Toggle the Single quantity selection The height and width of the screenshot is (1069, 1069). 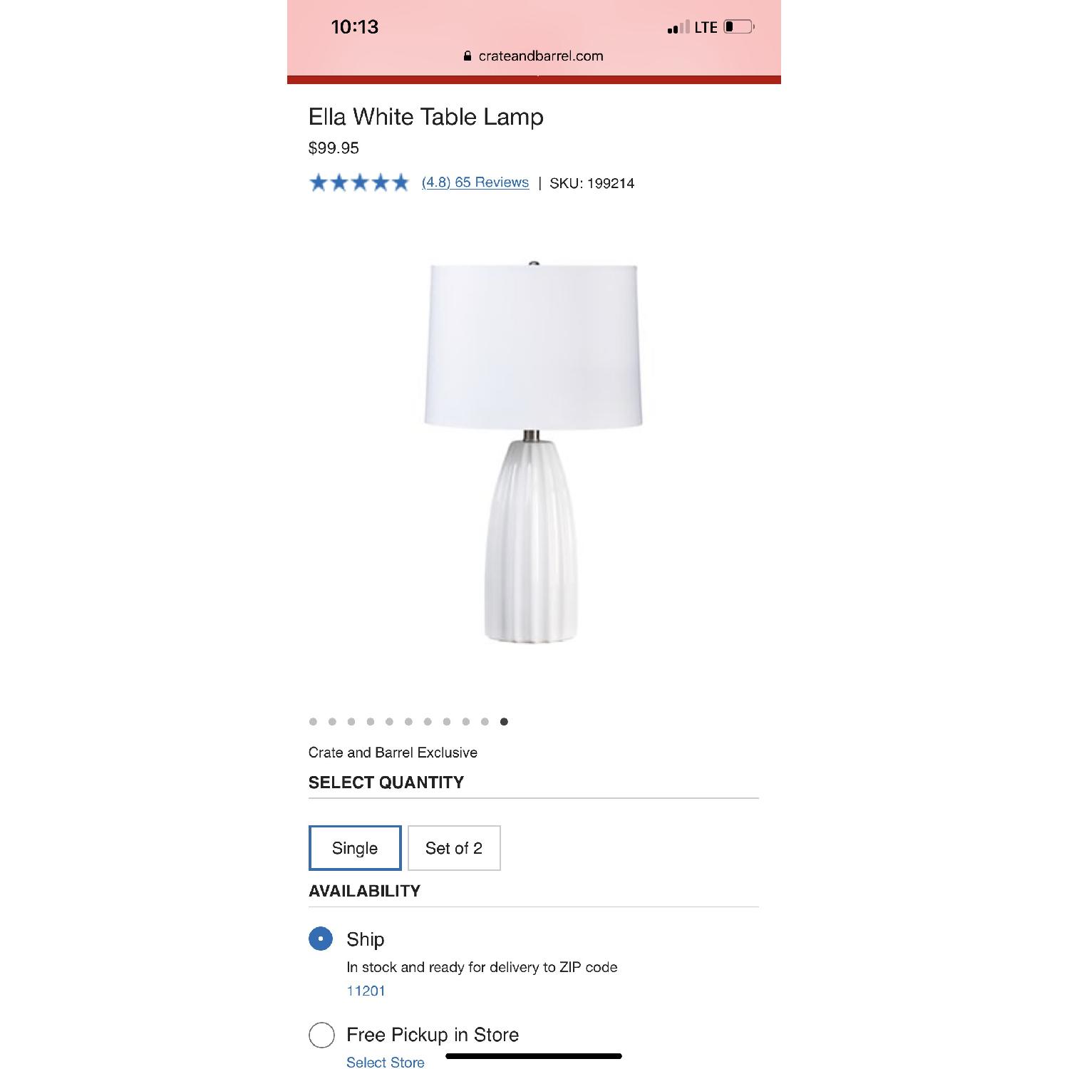pos(355,848)
